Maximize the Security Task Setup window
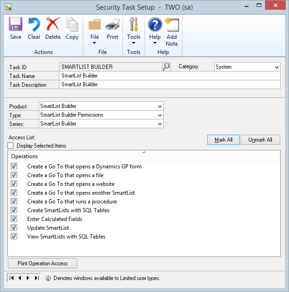This screenshot has height=292, width=289. click(x=259, y=5)
